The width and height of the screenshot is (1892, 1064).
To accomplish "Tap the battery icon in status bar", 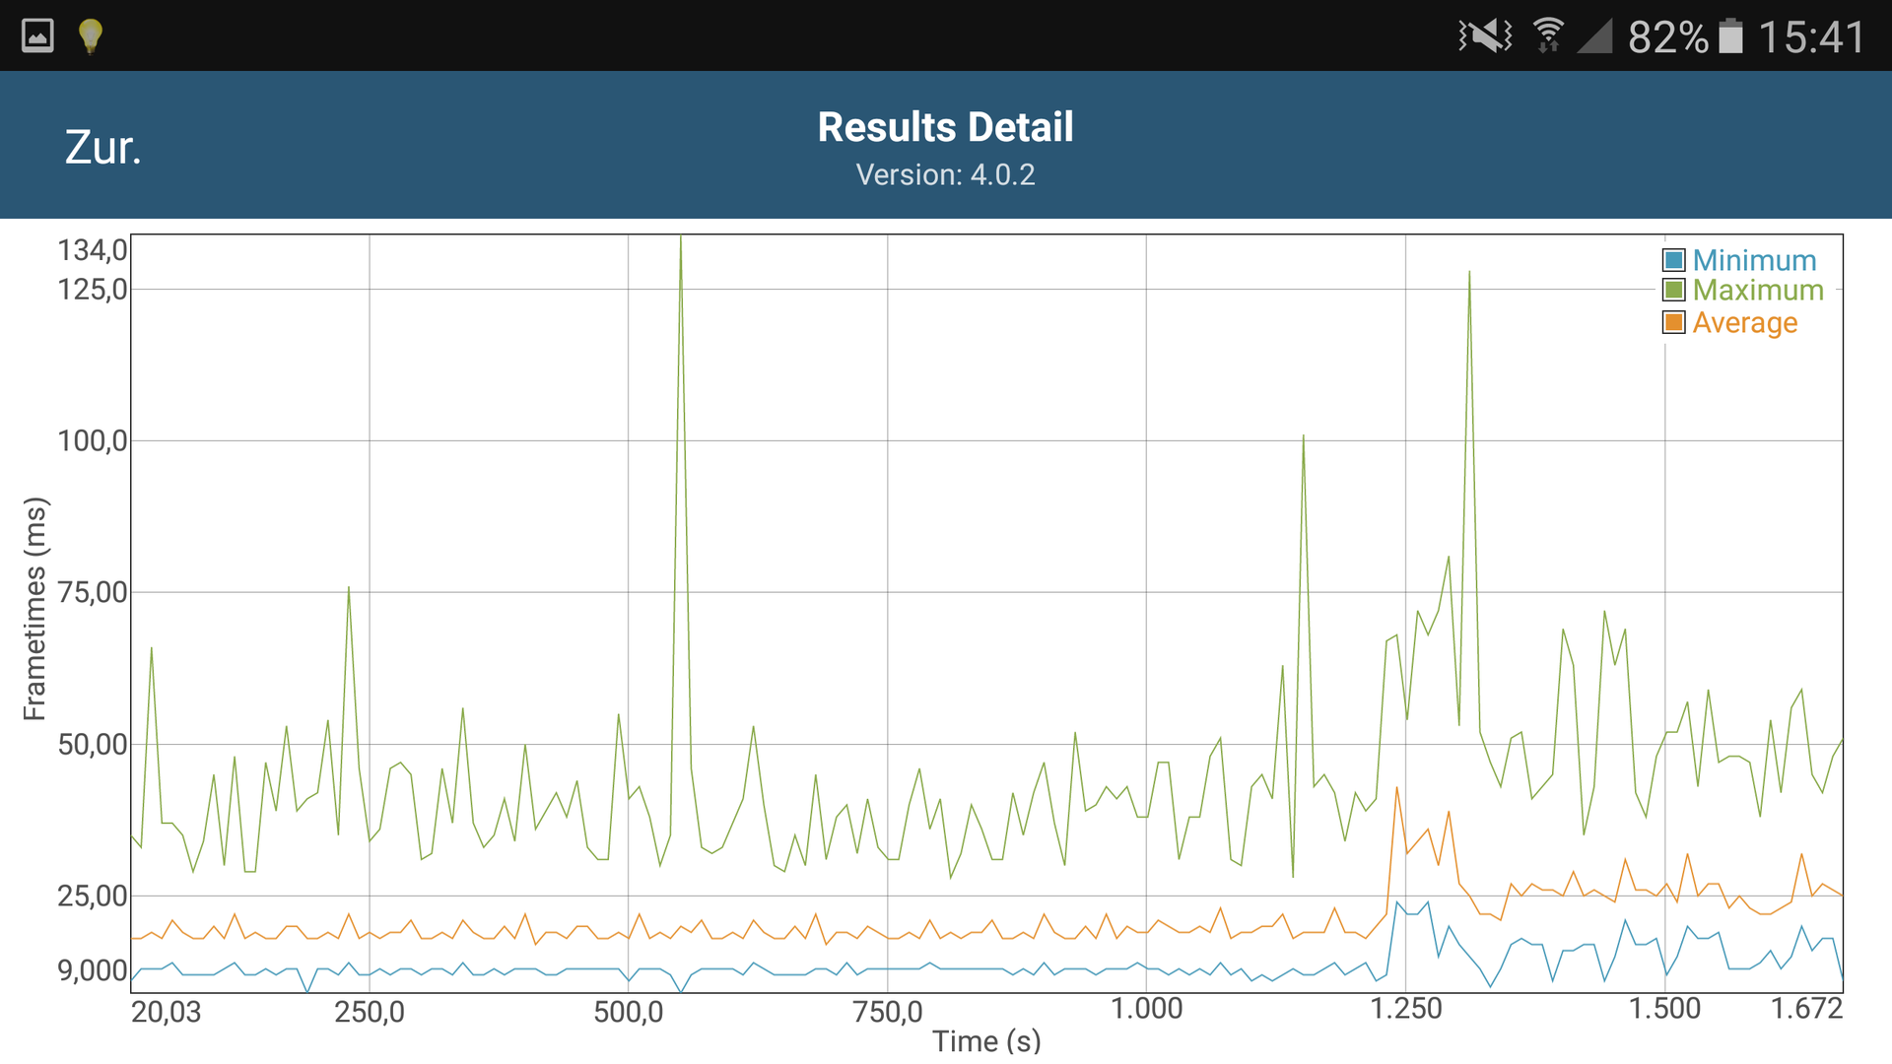I will click(x=1730, y=36).
